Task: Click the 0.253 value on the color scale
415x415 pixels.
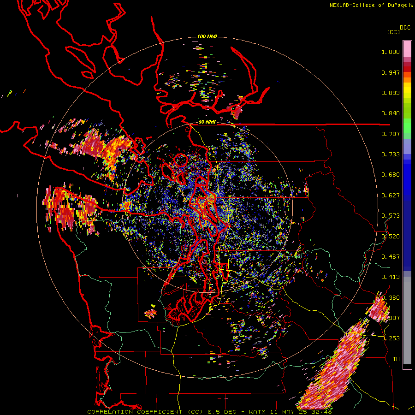Action: click(x=391, y=338)
